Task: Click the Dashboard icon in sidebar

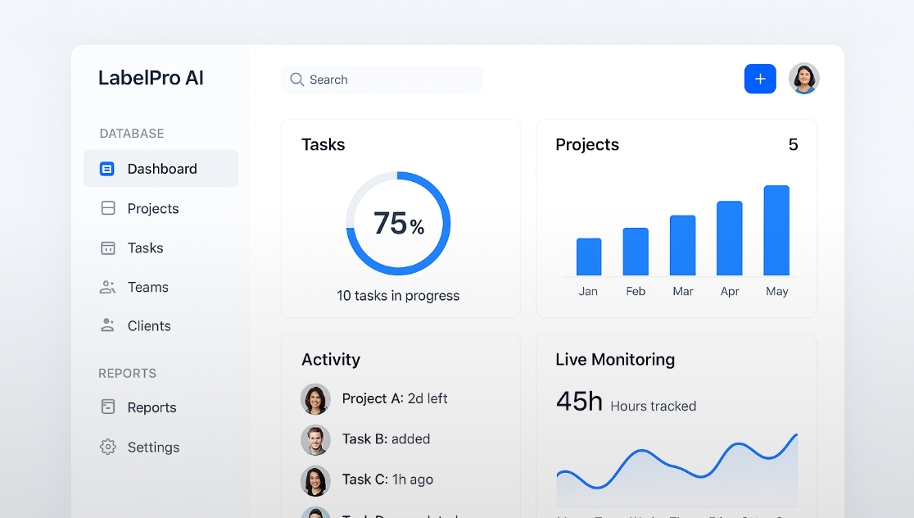Action: click(x=106, y=169)
